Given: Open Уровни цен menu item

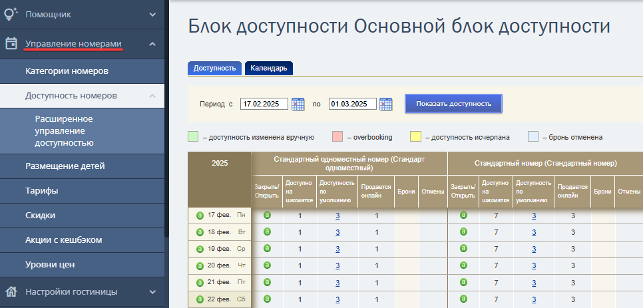Looking at the screenshot, I should point(82,264).
